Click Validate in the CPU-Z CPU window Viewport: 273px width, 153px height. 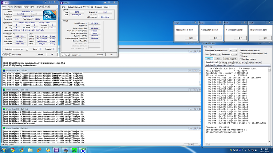pos(40,55)
